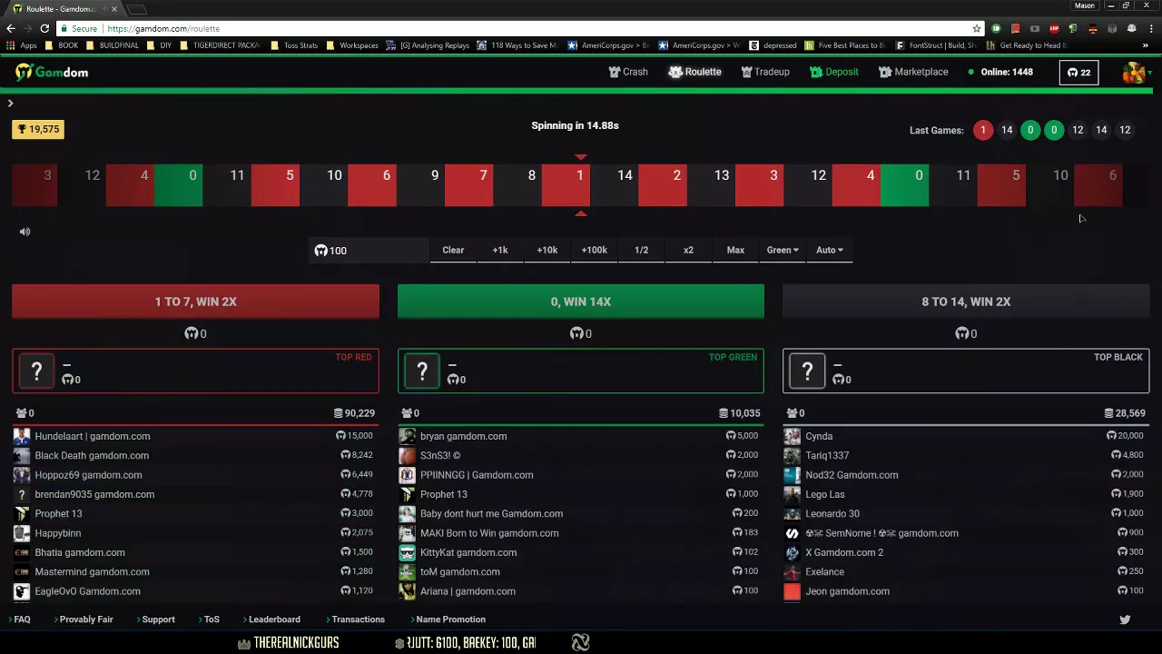Image resolution: width=1162 pixels, height=654 pixels.
Task: Click Hoppoz69 player avatar
Action: (x=22, y=475)
